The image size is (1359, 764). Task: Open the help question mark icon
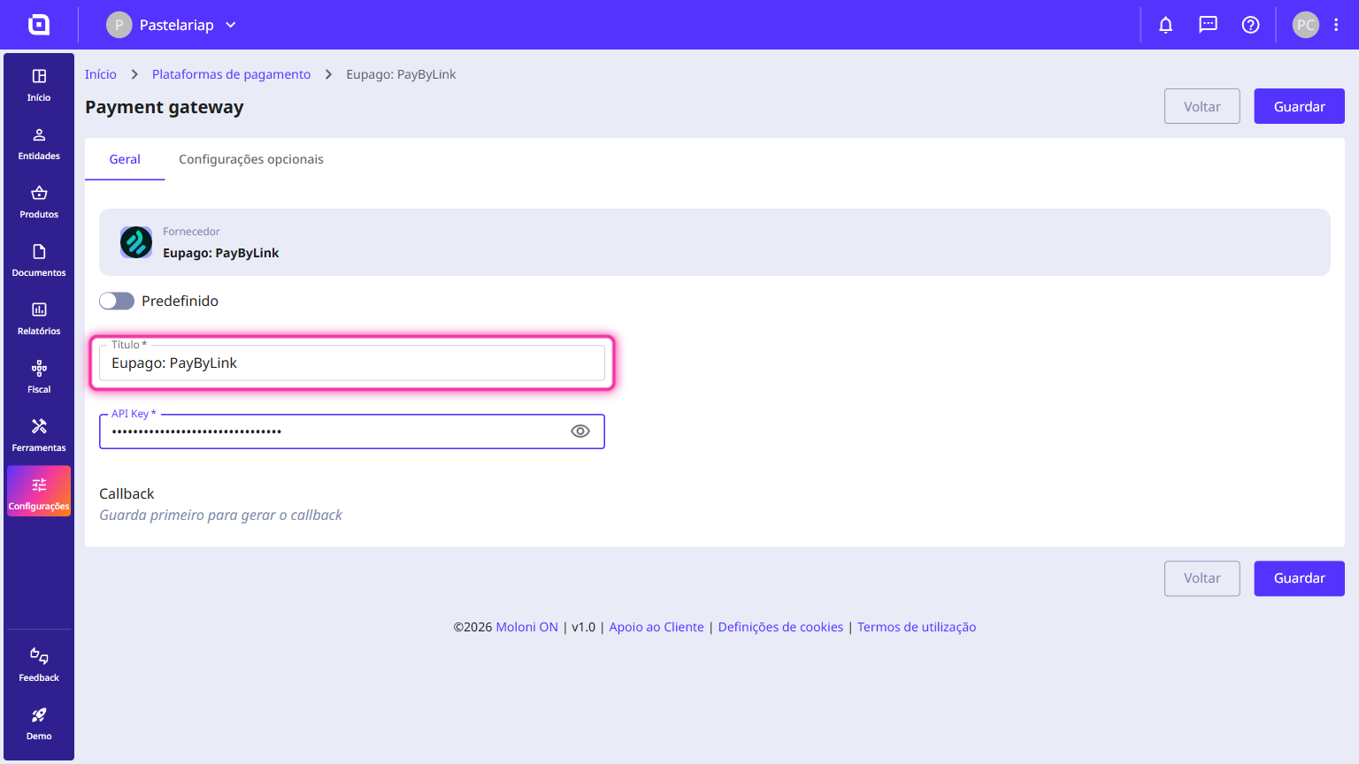(x=1251, y=25)
